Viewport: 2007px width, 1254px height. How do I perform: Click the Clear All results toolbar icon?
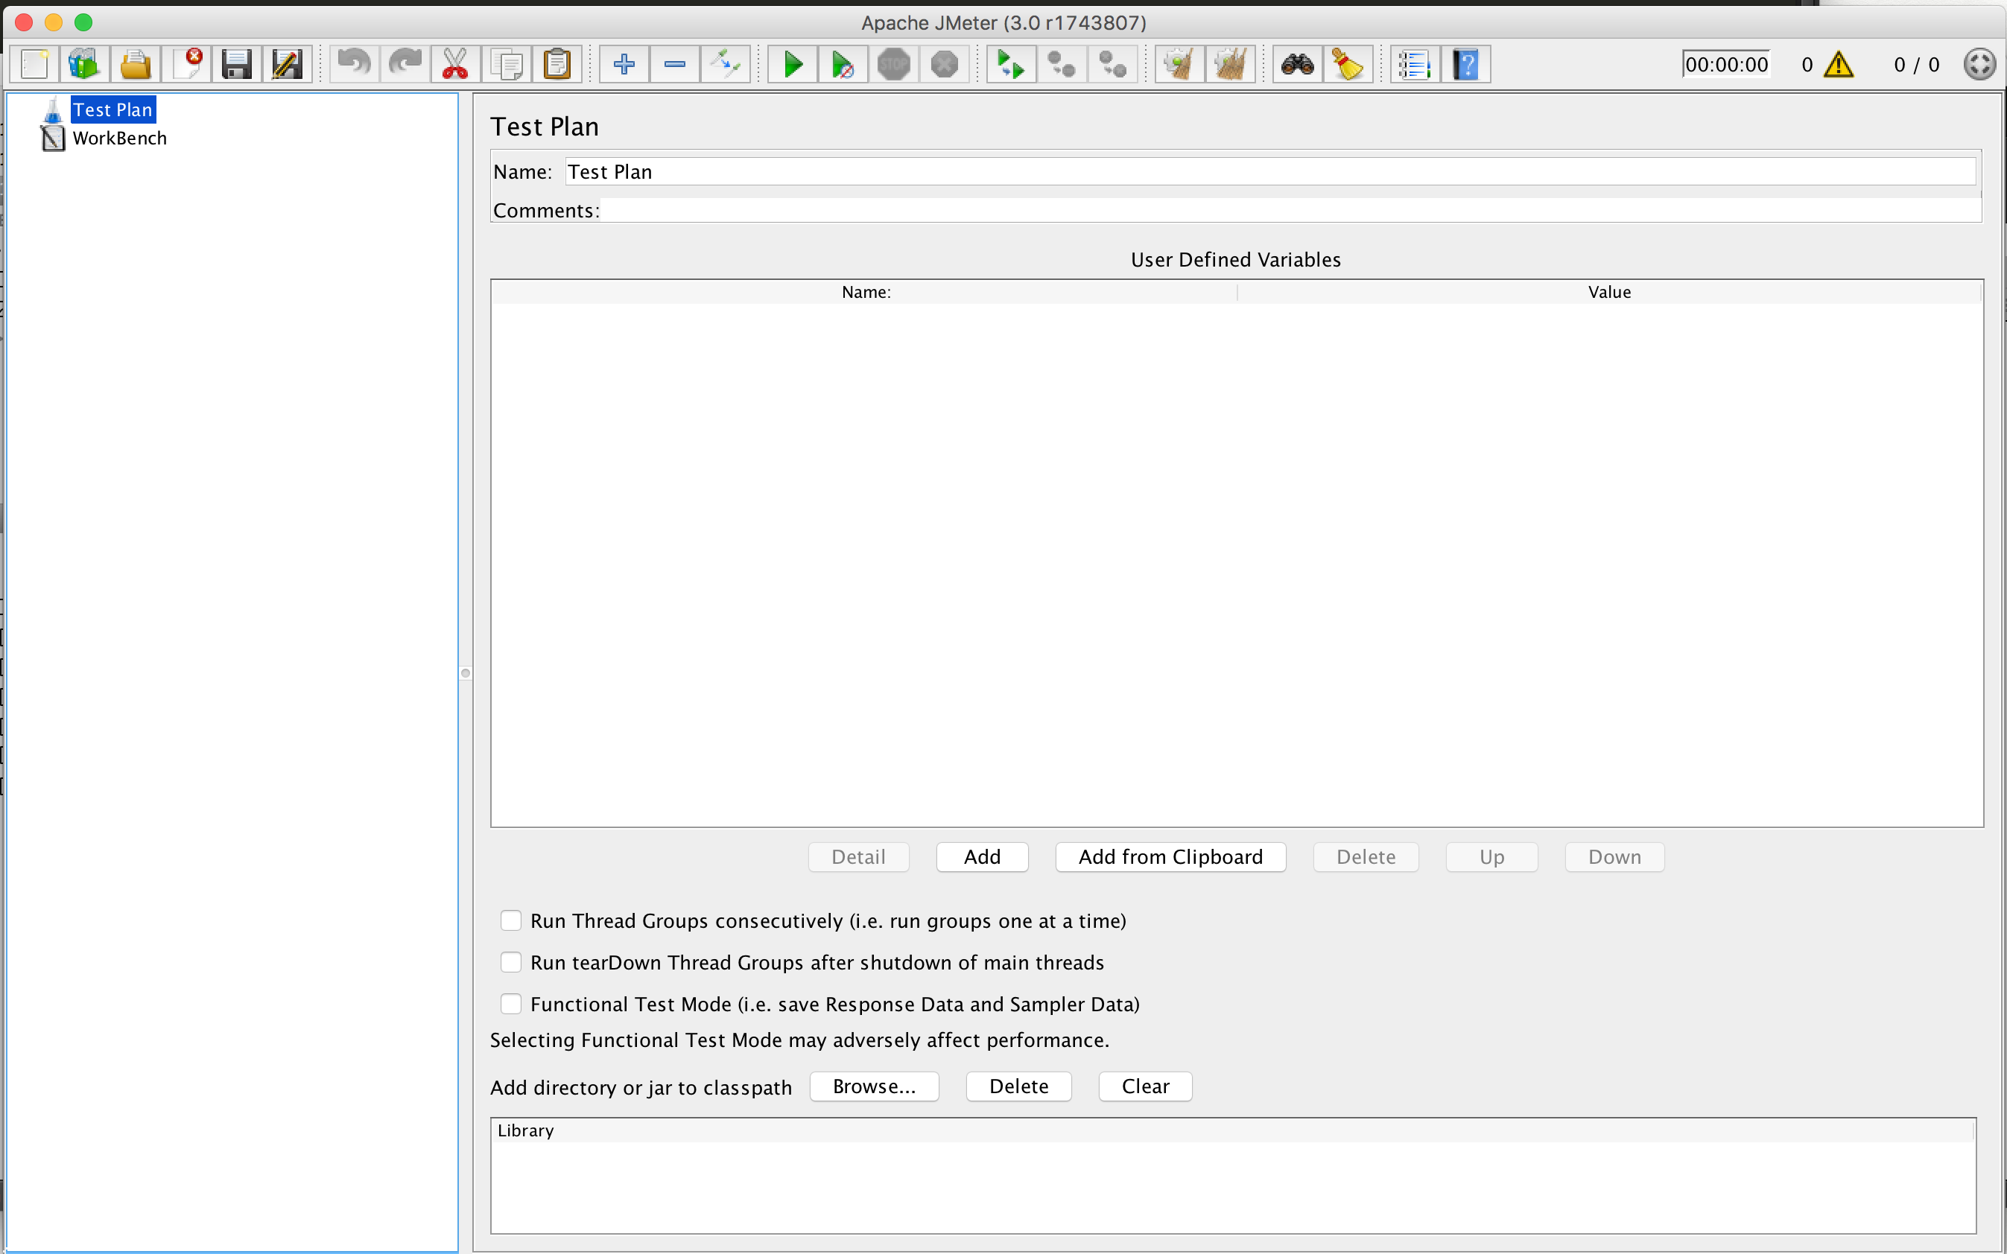click(x=1231, y=64)
